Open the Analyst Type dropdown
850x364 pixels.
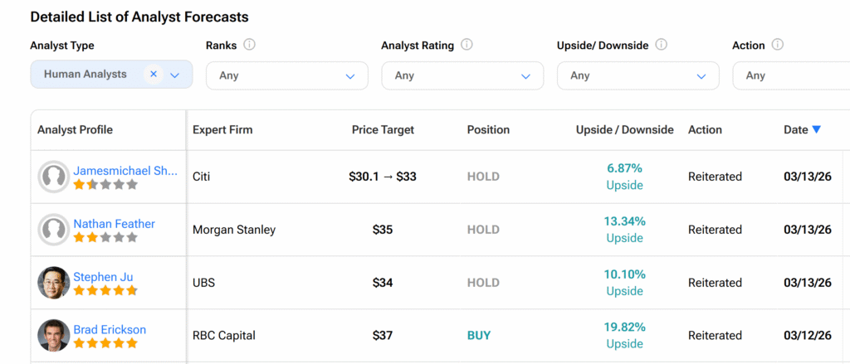tap(174, 75)
